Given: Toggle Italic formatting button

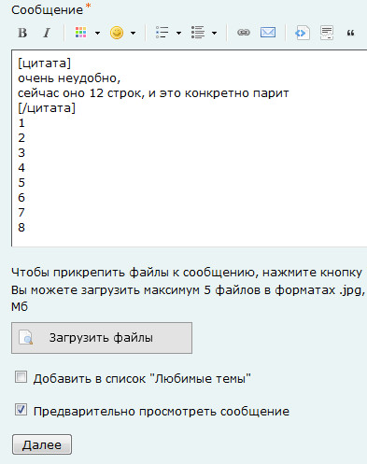Looking at the screenshot, I should click(x=47, y=33).
